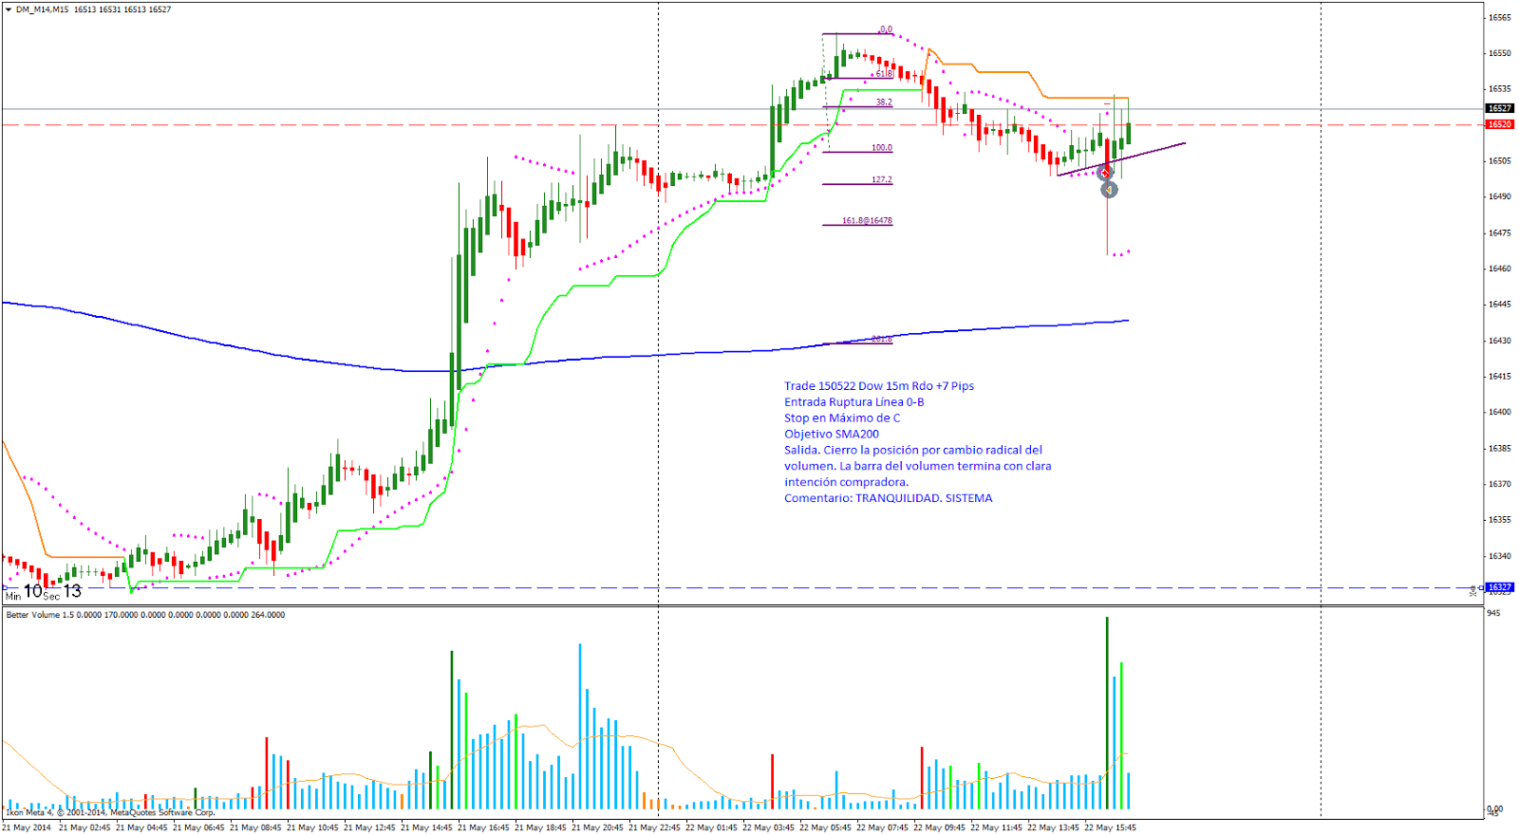Click the tallest dark green volume bar
The height and width of the screenshot is (835, 1519).
(1107, 712)
